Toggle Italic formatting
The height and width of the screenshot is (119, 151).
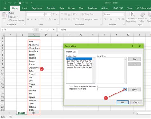pos(32,19)
